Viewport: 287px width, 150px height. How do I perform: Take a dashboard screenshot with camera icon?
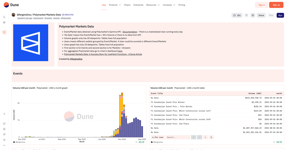tap(253, 15)
